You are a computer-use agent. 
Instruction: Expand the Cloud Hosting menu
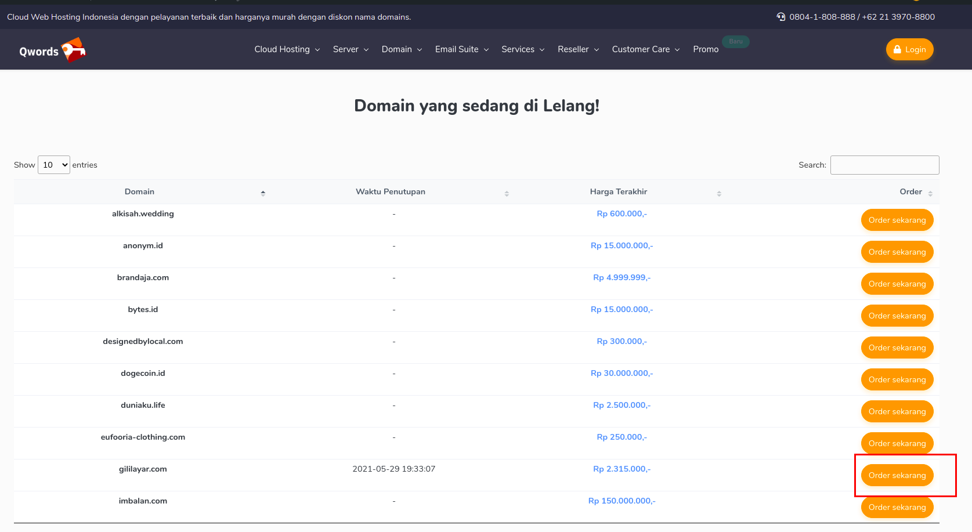287,49
